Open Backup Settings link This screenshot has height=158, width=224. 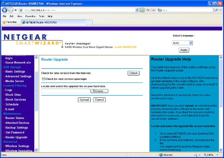click(x=16, y=127)
